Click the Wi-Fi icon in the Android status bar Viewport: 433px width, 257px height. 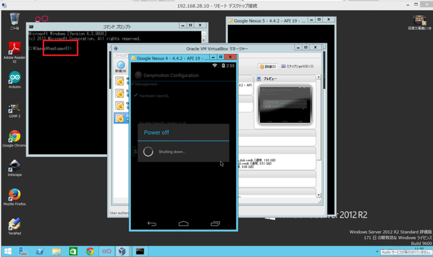coord(214,65)
